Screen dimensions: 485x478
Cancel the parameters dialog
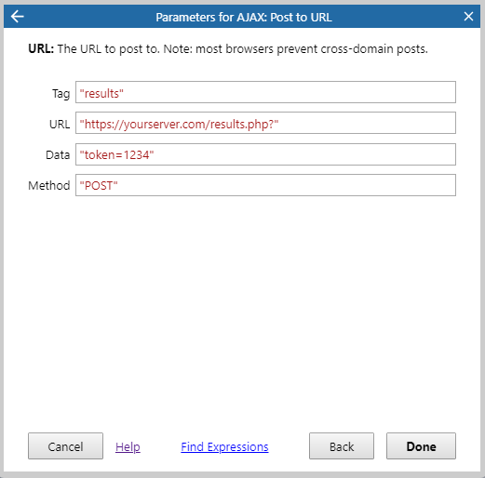click(65, 446)
